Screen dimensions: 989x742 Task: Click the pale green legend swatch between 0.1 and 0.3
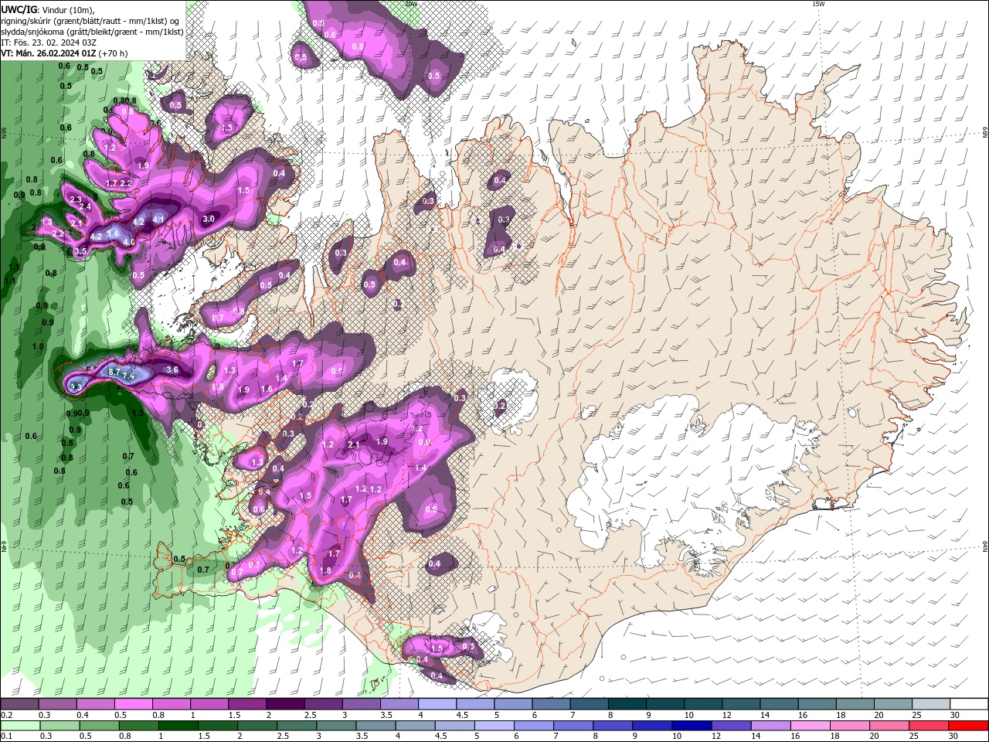tap(20, 726)
